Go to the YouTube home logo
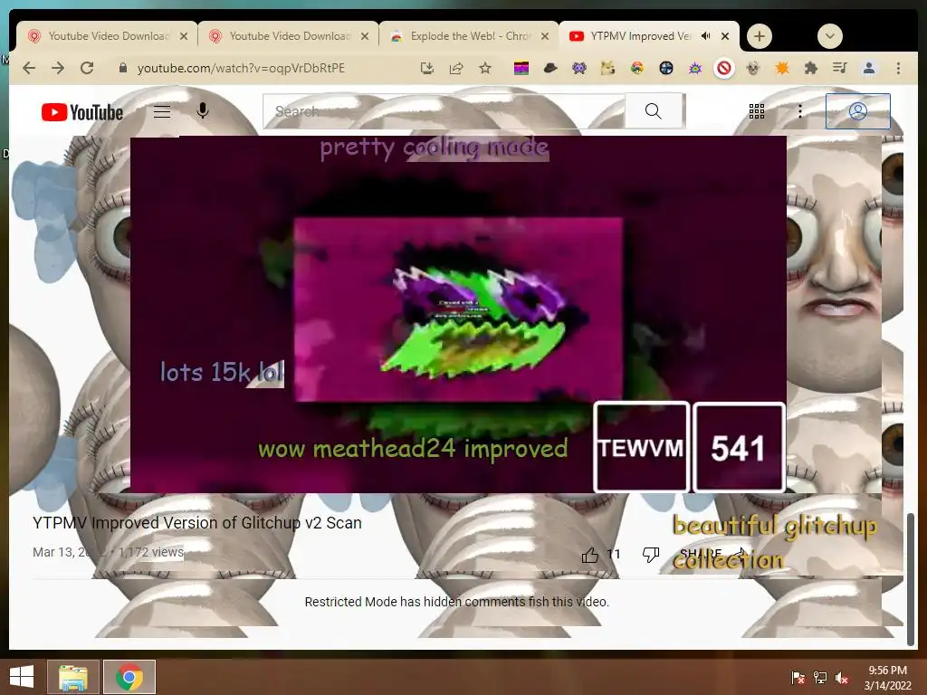This screenshot has height=695, width=927. pyautogui.click(x=82, y=111)
